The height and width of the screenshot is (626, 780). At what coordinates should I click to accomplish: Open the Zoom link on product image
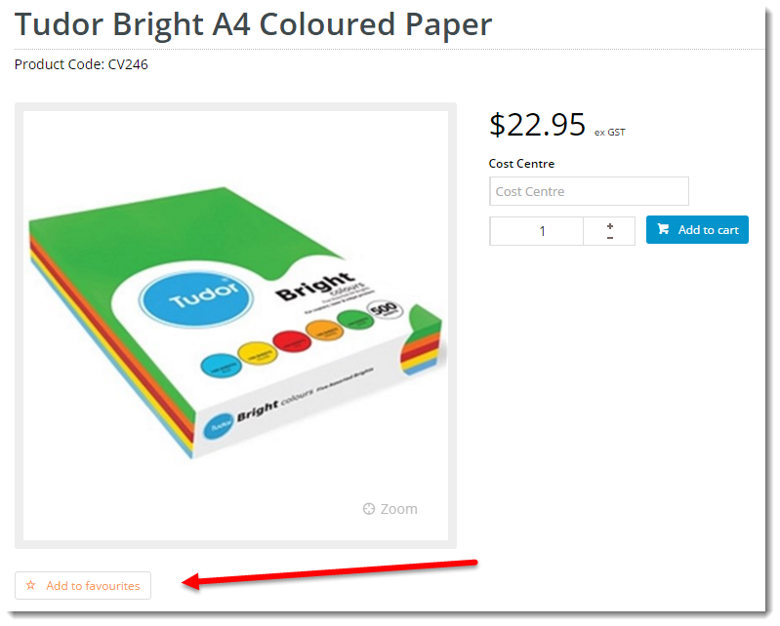pyautogui.click(x=390, y=509)
